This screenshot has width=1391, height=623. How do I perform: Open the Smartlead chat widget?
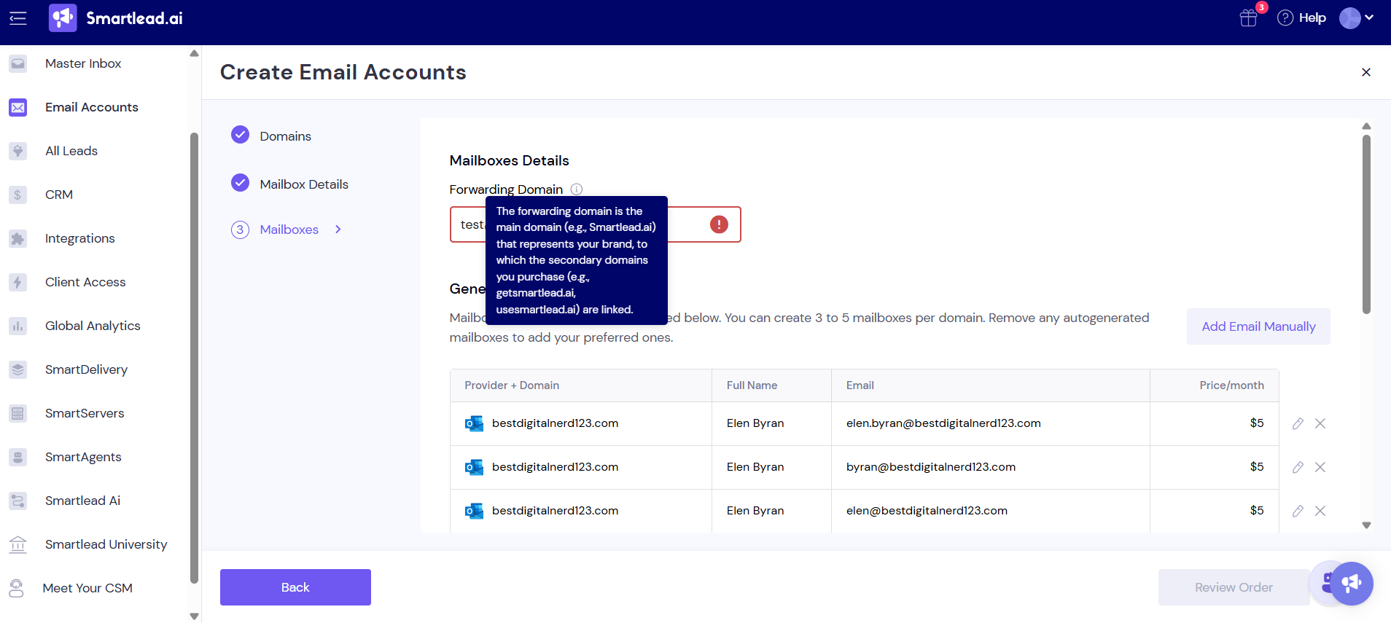1351,584
